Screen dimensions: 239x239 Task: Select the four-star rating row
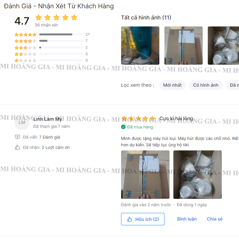(x=52, y=41)
